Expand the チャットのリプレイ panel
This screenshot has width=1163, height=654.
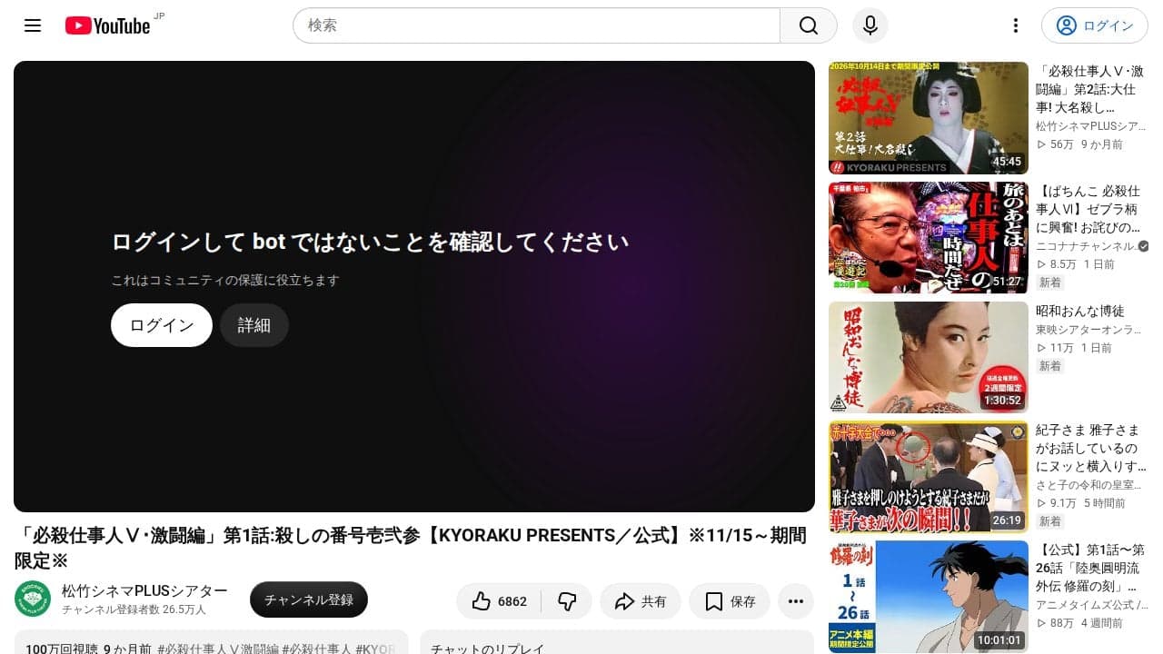[x=617, y=643]
